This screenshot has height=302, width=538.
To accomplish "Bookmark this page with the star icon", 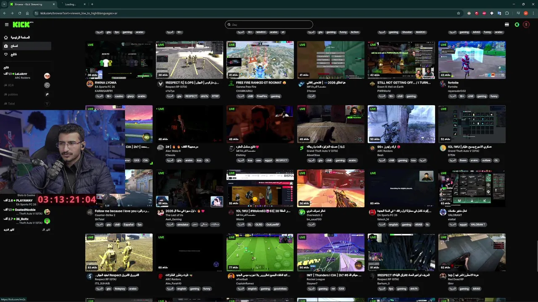I will click(459, 13).
